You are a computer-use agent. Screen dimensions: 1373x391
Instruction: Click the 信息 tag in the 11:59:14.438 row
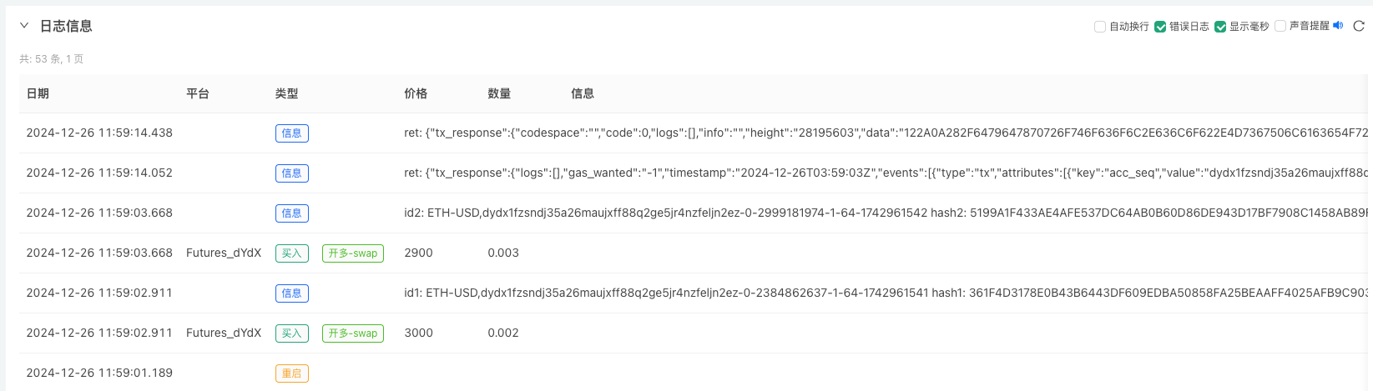coord(291,133)
